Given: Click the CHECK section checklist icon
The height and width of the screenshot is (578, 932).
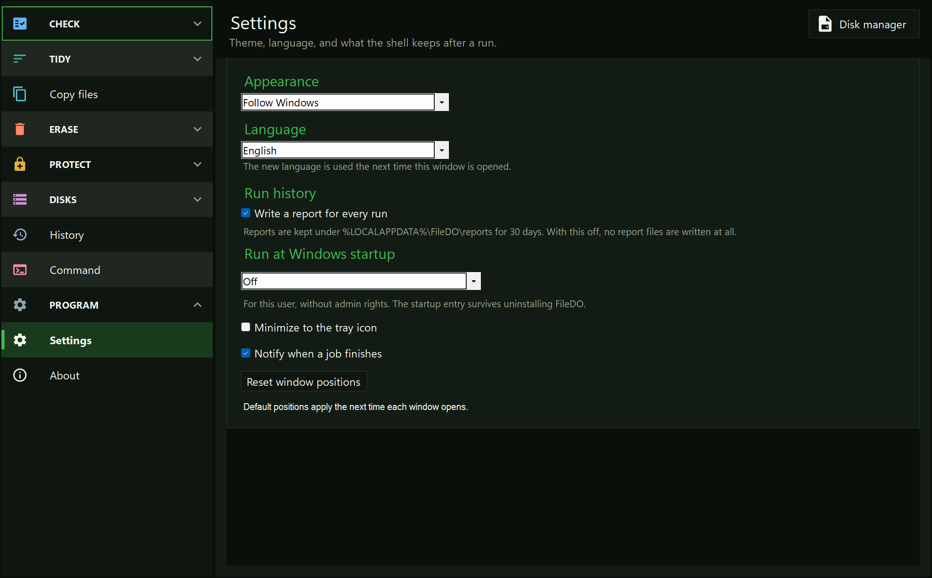Looking at the screenshot, I should click(x=20, y=24).
